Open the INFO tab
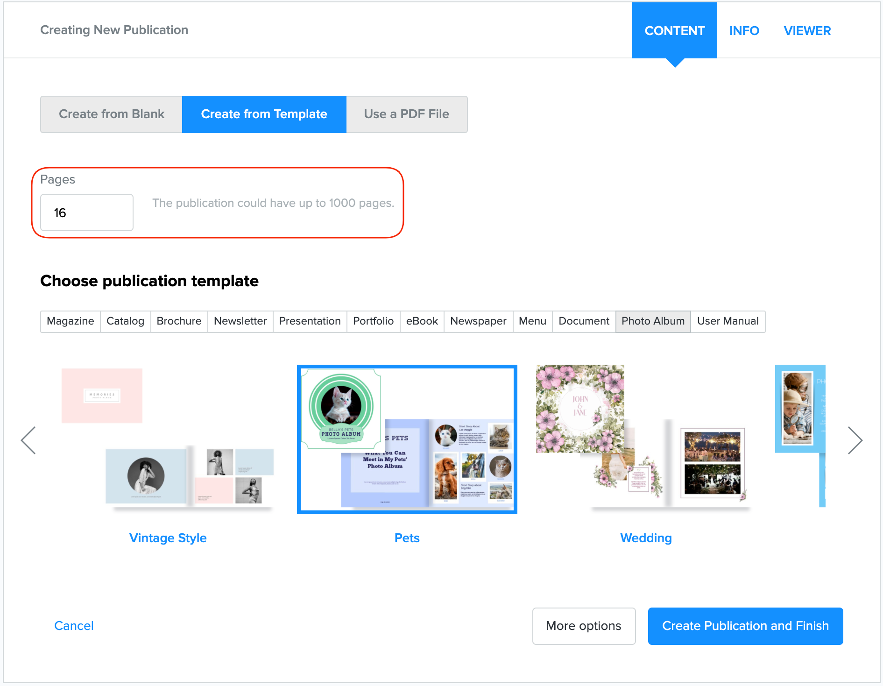This screenshot has height=686, width=883. tap(744, 31)
